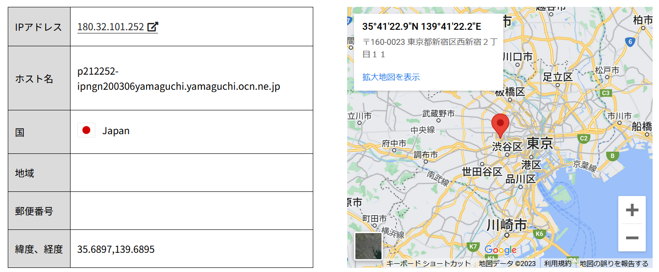
Task: Click the K6 highway shield on the map
Action: tap(539, 234)
